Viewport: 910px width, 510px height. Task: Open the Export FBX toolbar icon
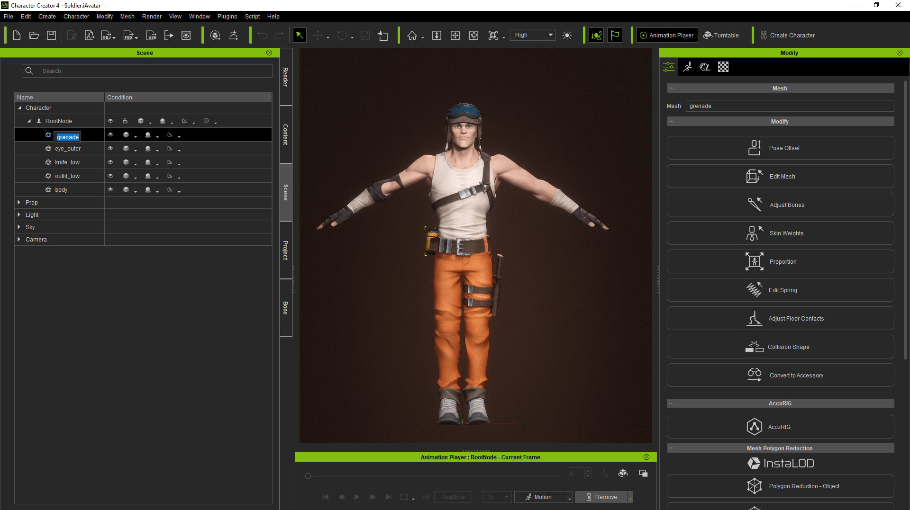click(128, 36)
